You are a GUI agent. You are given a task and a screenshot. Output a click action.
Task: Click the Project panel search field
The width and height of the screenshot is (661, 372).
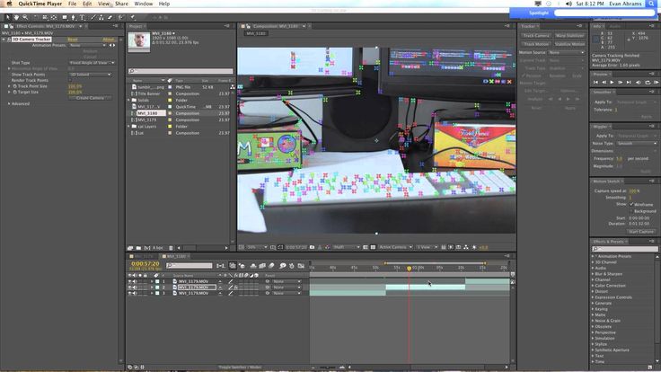(181, 71)
